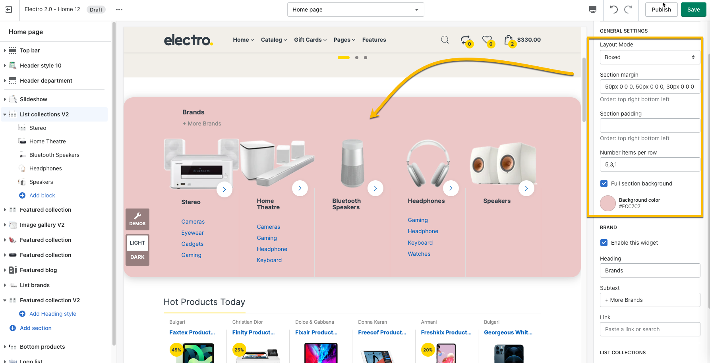
Task: Click the Headphones collection arrow button
Action: click(451, 188)
